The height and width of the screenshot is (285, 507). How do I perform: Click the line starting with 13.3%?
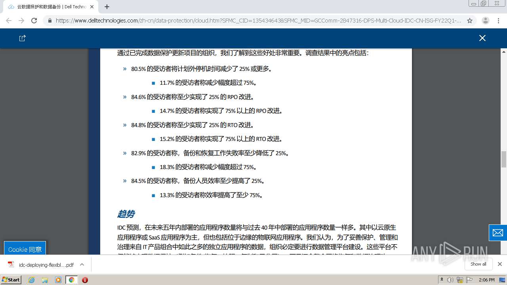pyautogui.click(x=211, y=195)
